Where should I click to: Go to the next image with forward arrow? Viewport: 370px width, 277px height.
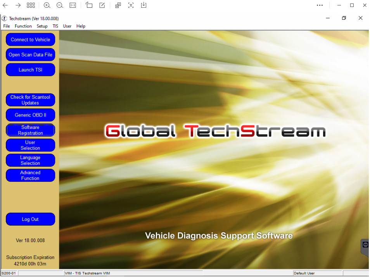(18, 5)
